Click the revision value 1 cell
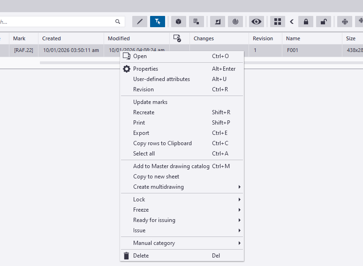 point(265,50)
